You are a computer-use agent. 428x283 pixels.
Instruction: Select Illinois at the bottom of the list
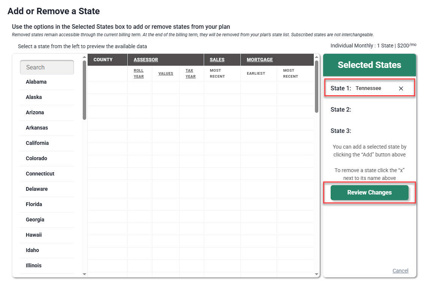[33, 265]
